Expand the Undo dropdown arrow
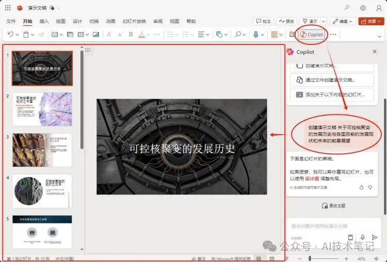The image size is (387, 262). pyautogui.click(x=17, y=35)
